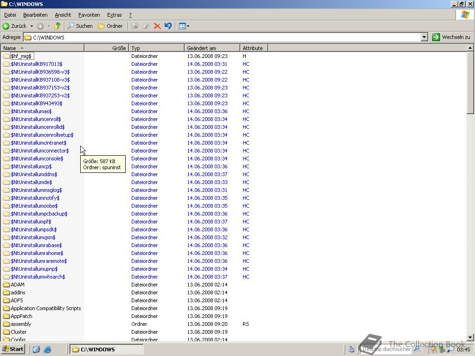Select the $NtUninstallumcenrollsetup$ folder name

42,135
